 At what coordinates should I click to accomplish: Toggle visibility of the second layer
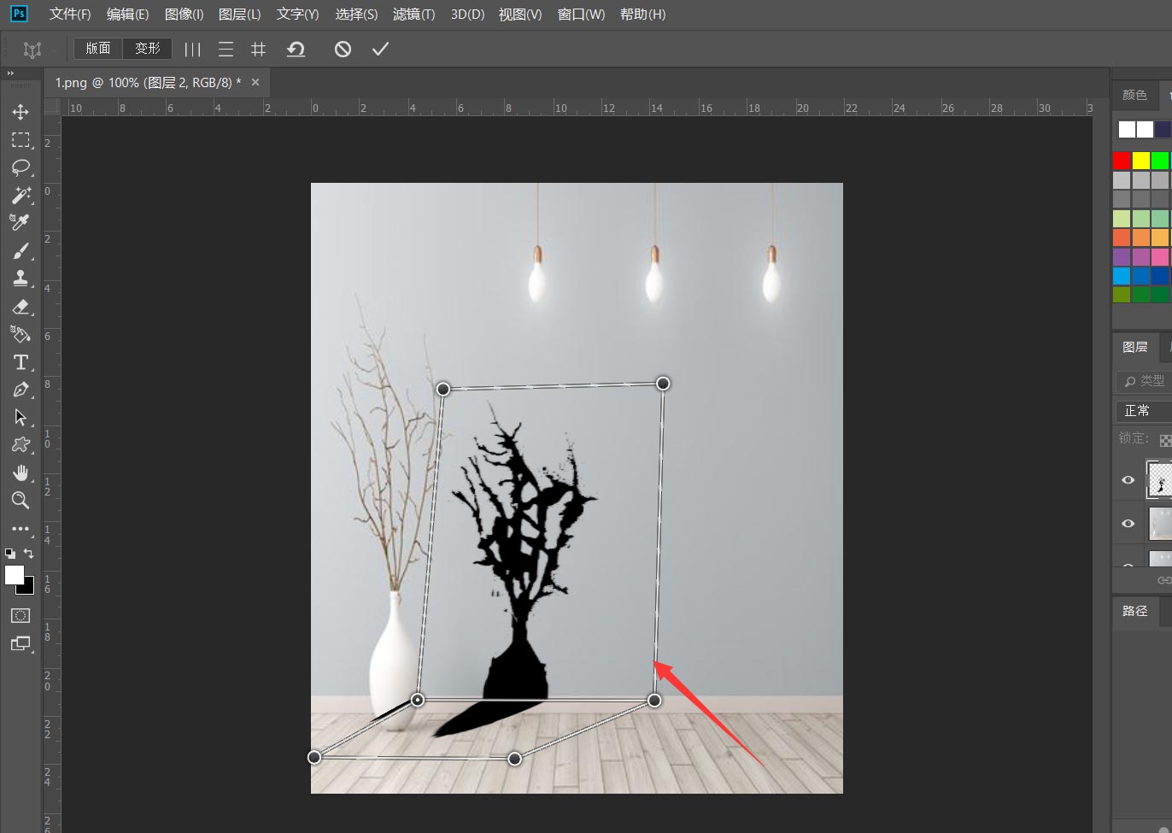(1128, 524)
